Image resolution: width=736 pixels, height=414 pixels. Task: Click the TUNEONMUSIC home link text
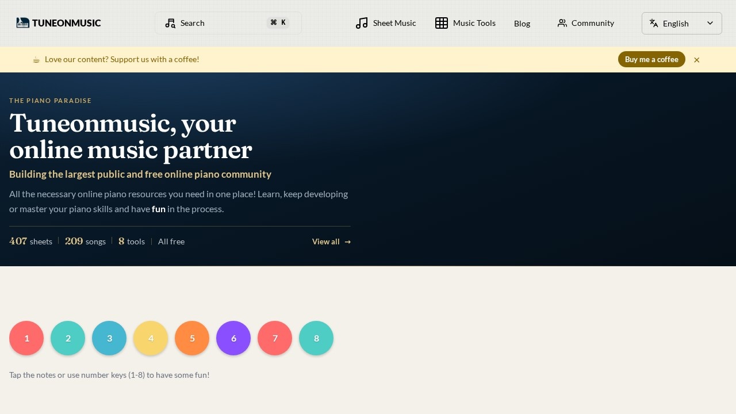(67, 23)
